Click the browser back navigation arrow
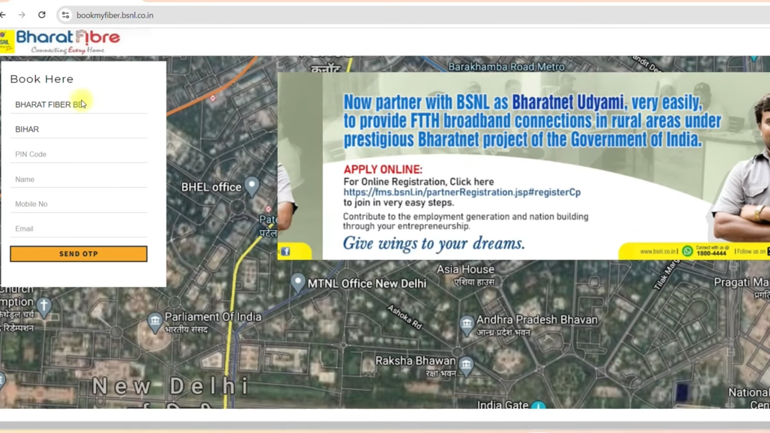The image size is (770, 433). point(4,15)
